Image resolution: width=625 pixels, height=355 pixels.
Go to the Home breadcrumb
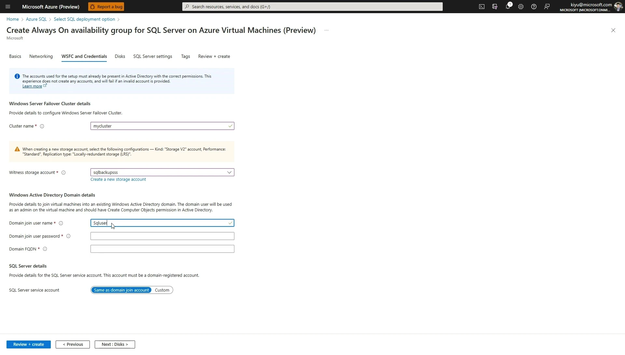coord(13,19)
